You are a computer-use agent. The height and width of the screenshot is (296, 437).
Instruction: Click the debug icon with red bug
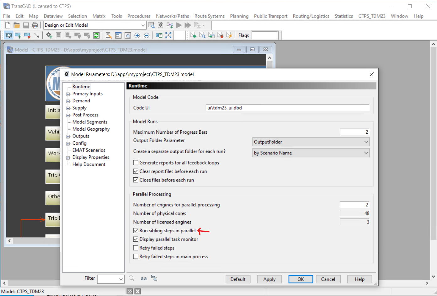220,35
